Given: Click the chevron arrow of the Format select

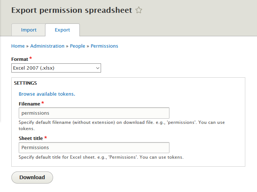Looking at the screenshot, I should pyautogui.click(x=98, y=68).
